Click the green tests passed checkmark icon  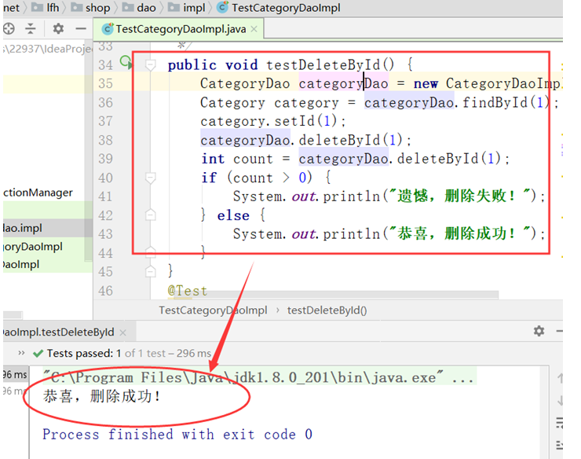[38, 353]
